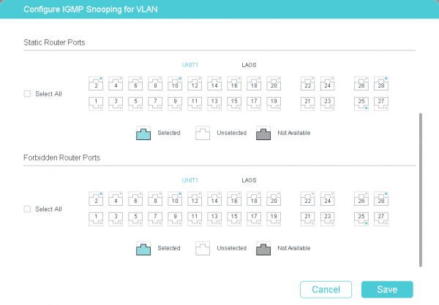The height and width of the screenshot is (305, 439).
Task: Select port 9 in Static Router Ports
Action: pyautogui.click(x=176, y=103)
